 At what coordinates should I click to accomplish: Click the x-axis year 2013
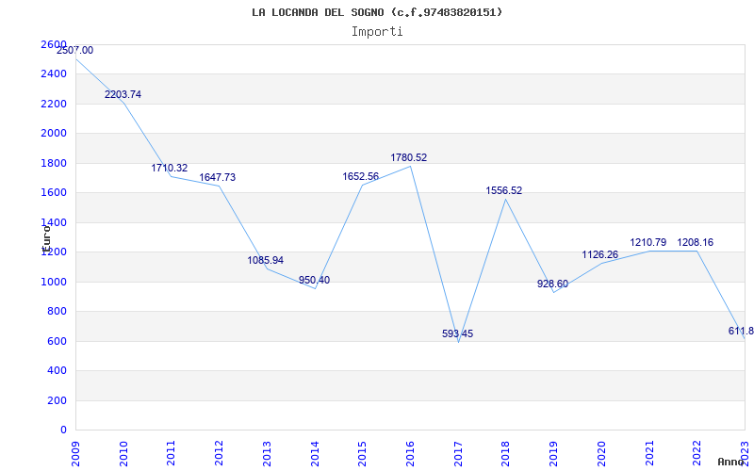pos(267,454)
